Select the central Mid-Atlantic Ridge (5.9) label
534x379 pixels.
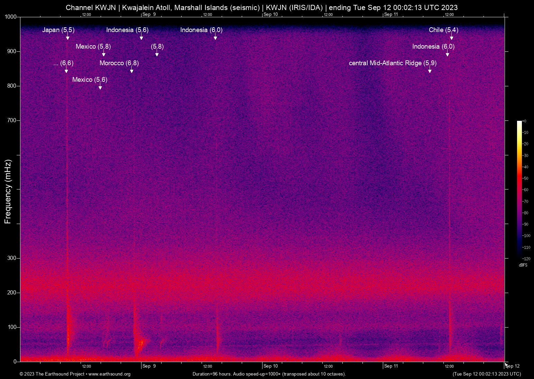pyautogui.click(x=393, y=63)
